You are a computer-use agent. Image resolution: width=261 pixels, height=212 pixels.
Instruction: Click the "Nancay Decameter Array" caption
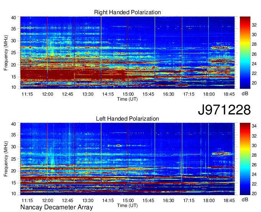point(56,207)
